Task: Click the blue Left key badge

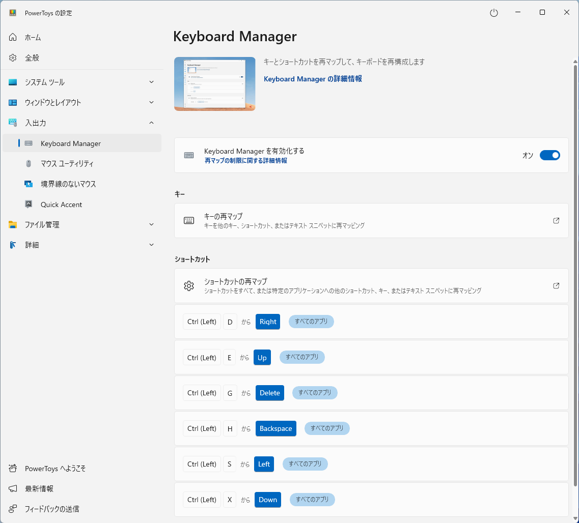Action: [x=264, y=464]
